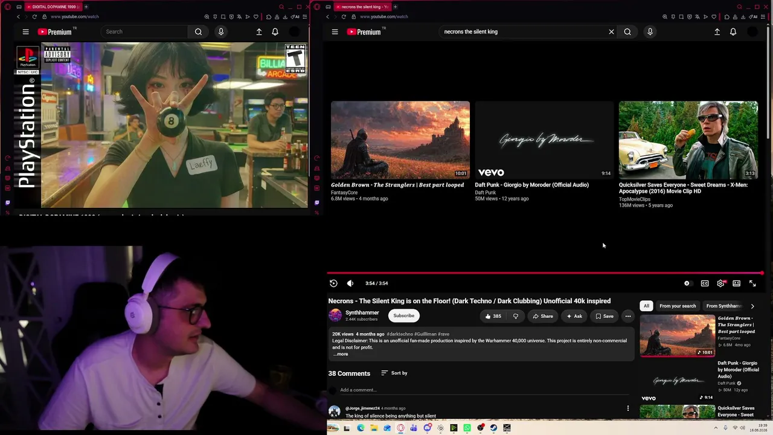
Task: Click search box in left YouTube window
Action: pos(145,32)
